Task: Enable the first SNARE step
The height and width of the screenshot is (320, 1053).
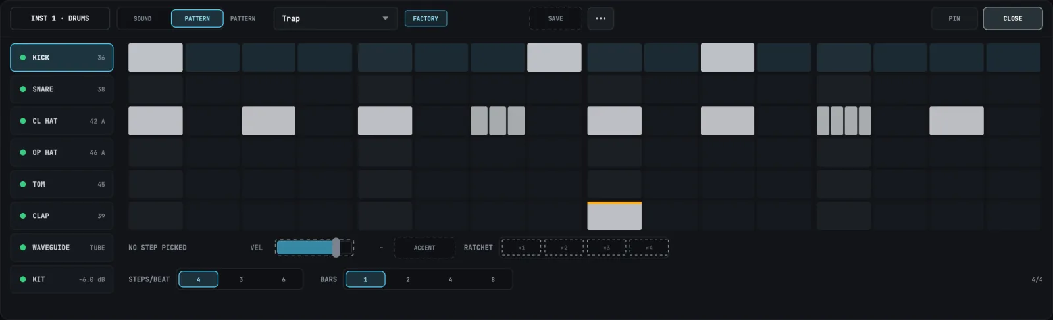Action: pos(155,89)
